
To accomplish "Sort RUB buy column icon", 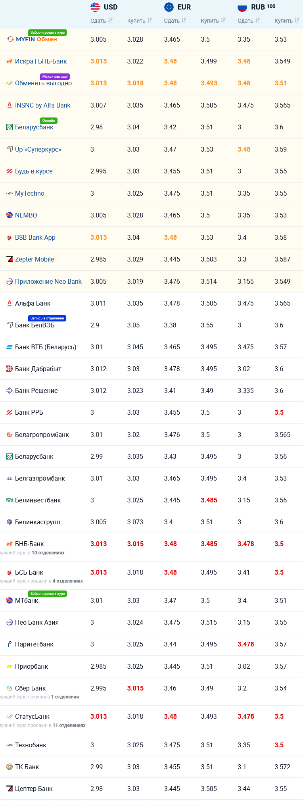I will pyautogui.click(x=297, y=20).
